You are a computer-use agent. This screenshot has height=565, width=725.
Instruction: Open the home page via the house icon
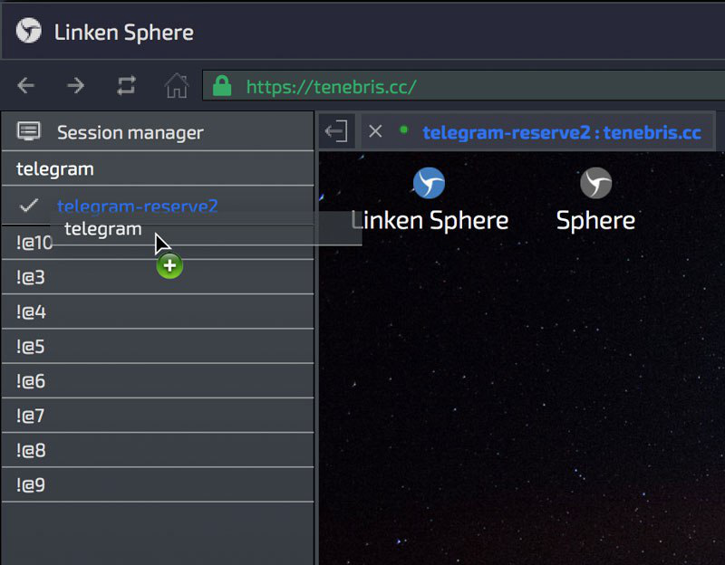pos(177,85)
